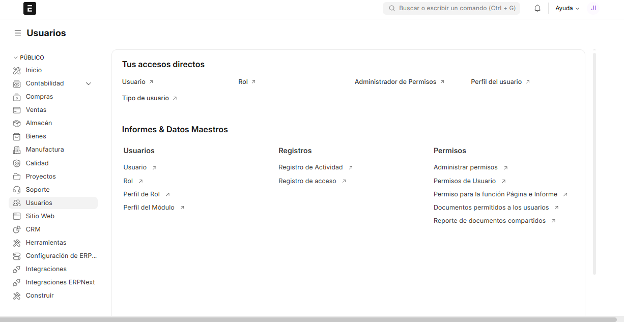Click the Almacén box icon

tap(17, 123)
